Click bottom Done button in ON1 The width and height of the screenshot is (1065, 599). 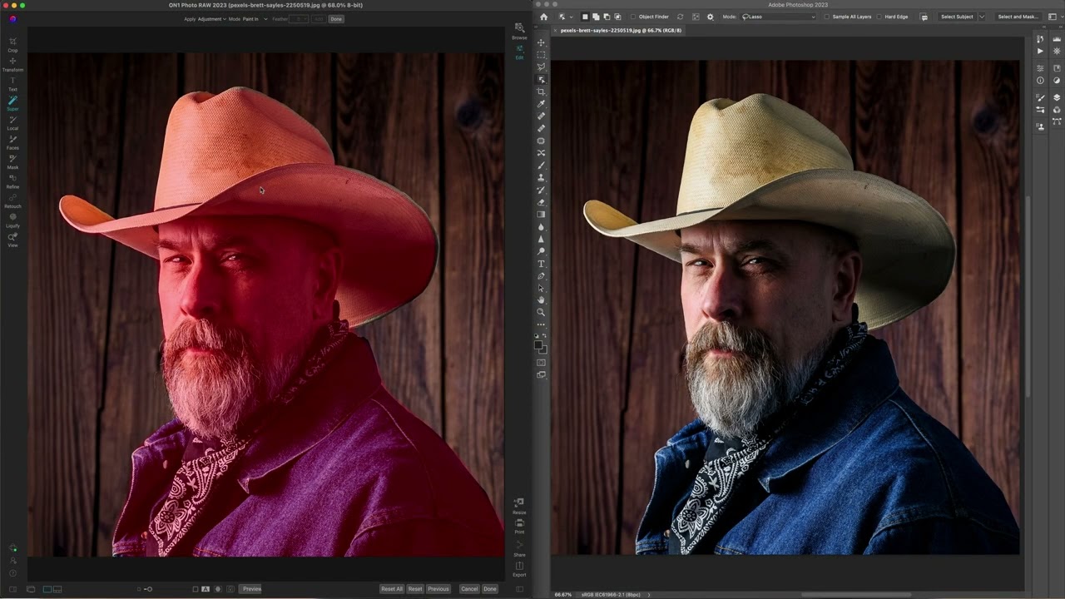coord(490,589)
